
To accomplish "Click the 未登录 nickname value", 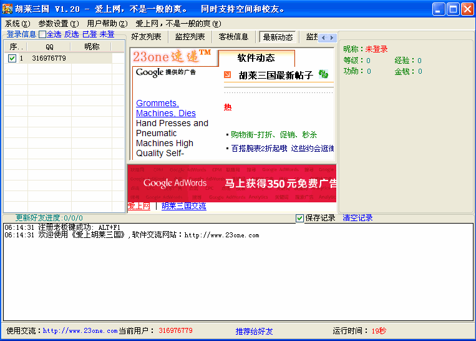I will 376,49.
